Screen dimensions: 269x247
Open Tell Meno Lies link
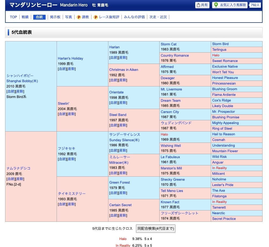pyautogui.click(x=172, y=191)
